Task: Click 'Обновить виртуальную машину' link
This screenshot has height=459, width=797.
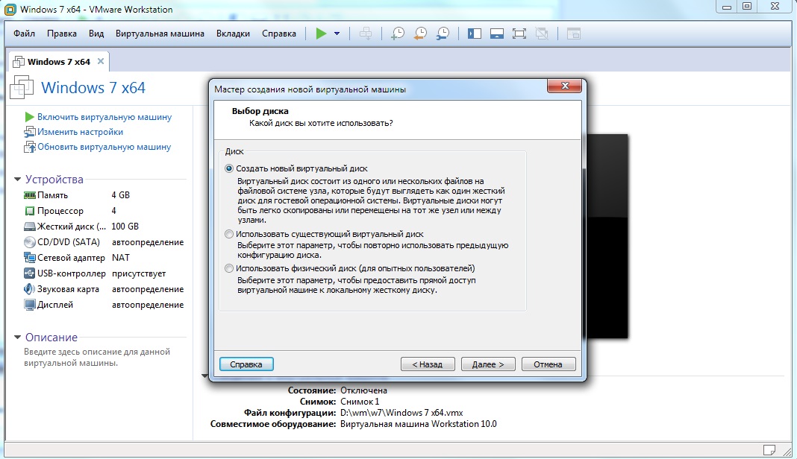Action: coord(104,147)
